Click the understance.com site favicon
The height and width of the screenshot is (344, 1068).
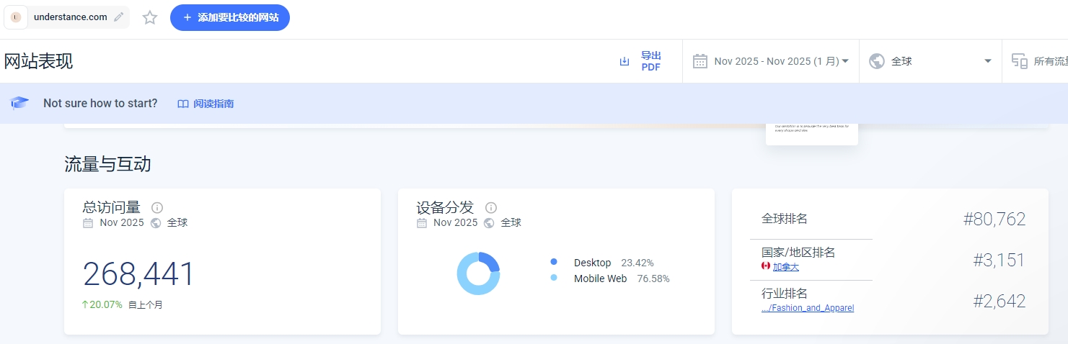click(x=16, y=17)
